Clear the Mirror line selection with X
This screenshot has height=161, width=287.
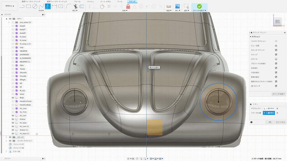tap(277, 113)
